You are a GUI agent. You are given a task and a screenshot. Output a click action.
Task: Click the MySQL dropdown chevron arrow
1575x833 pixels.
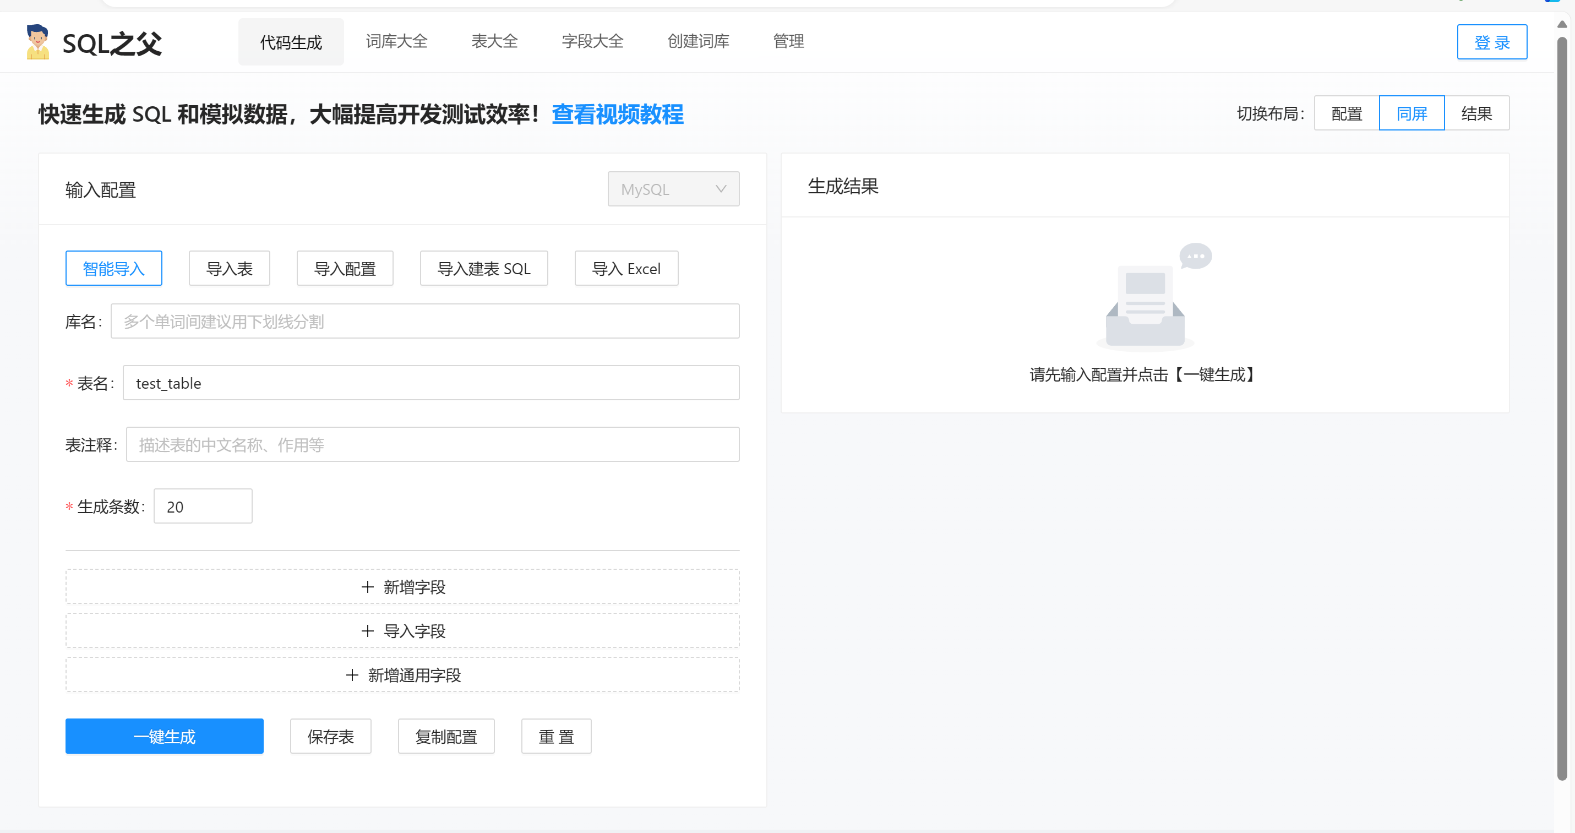[721, 189]
